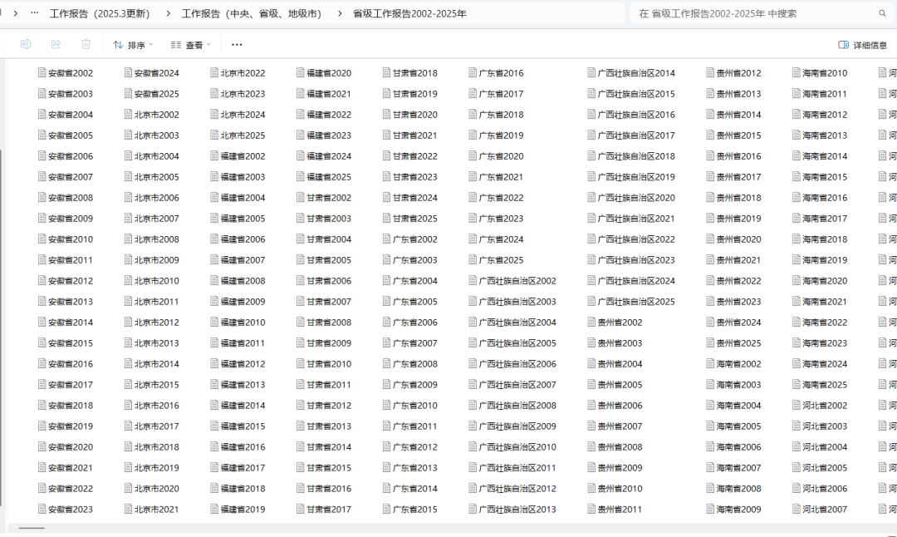Open the breadcrumb overflow (...) menu

33,13
